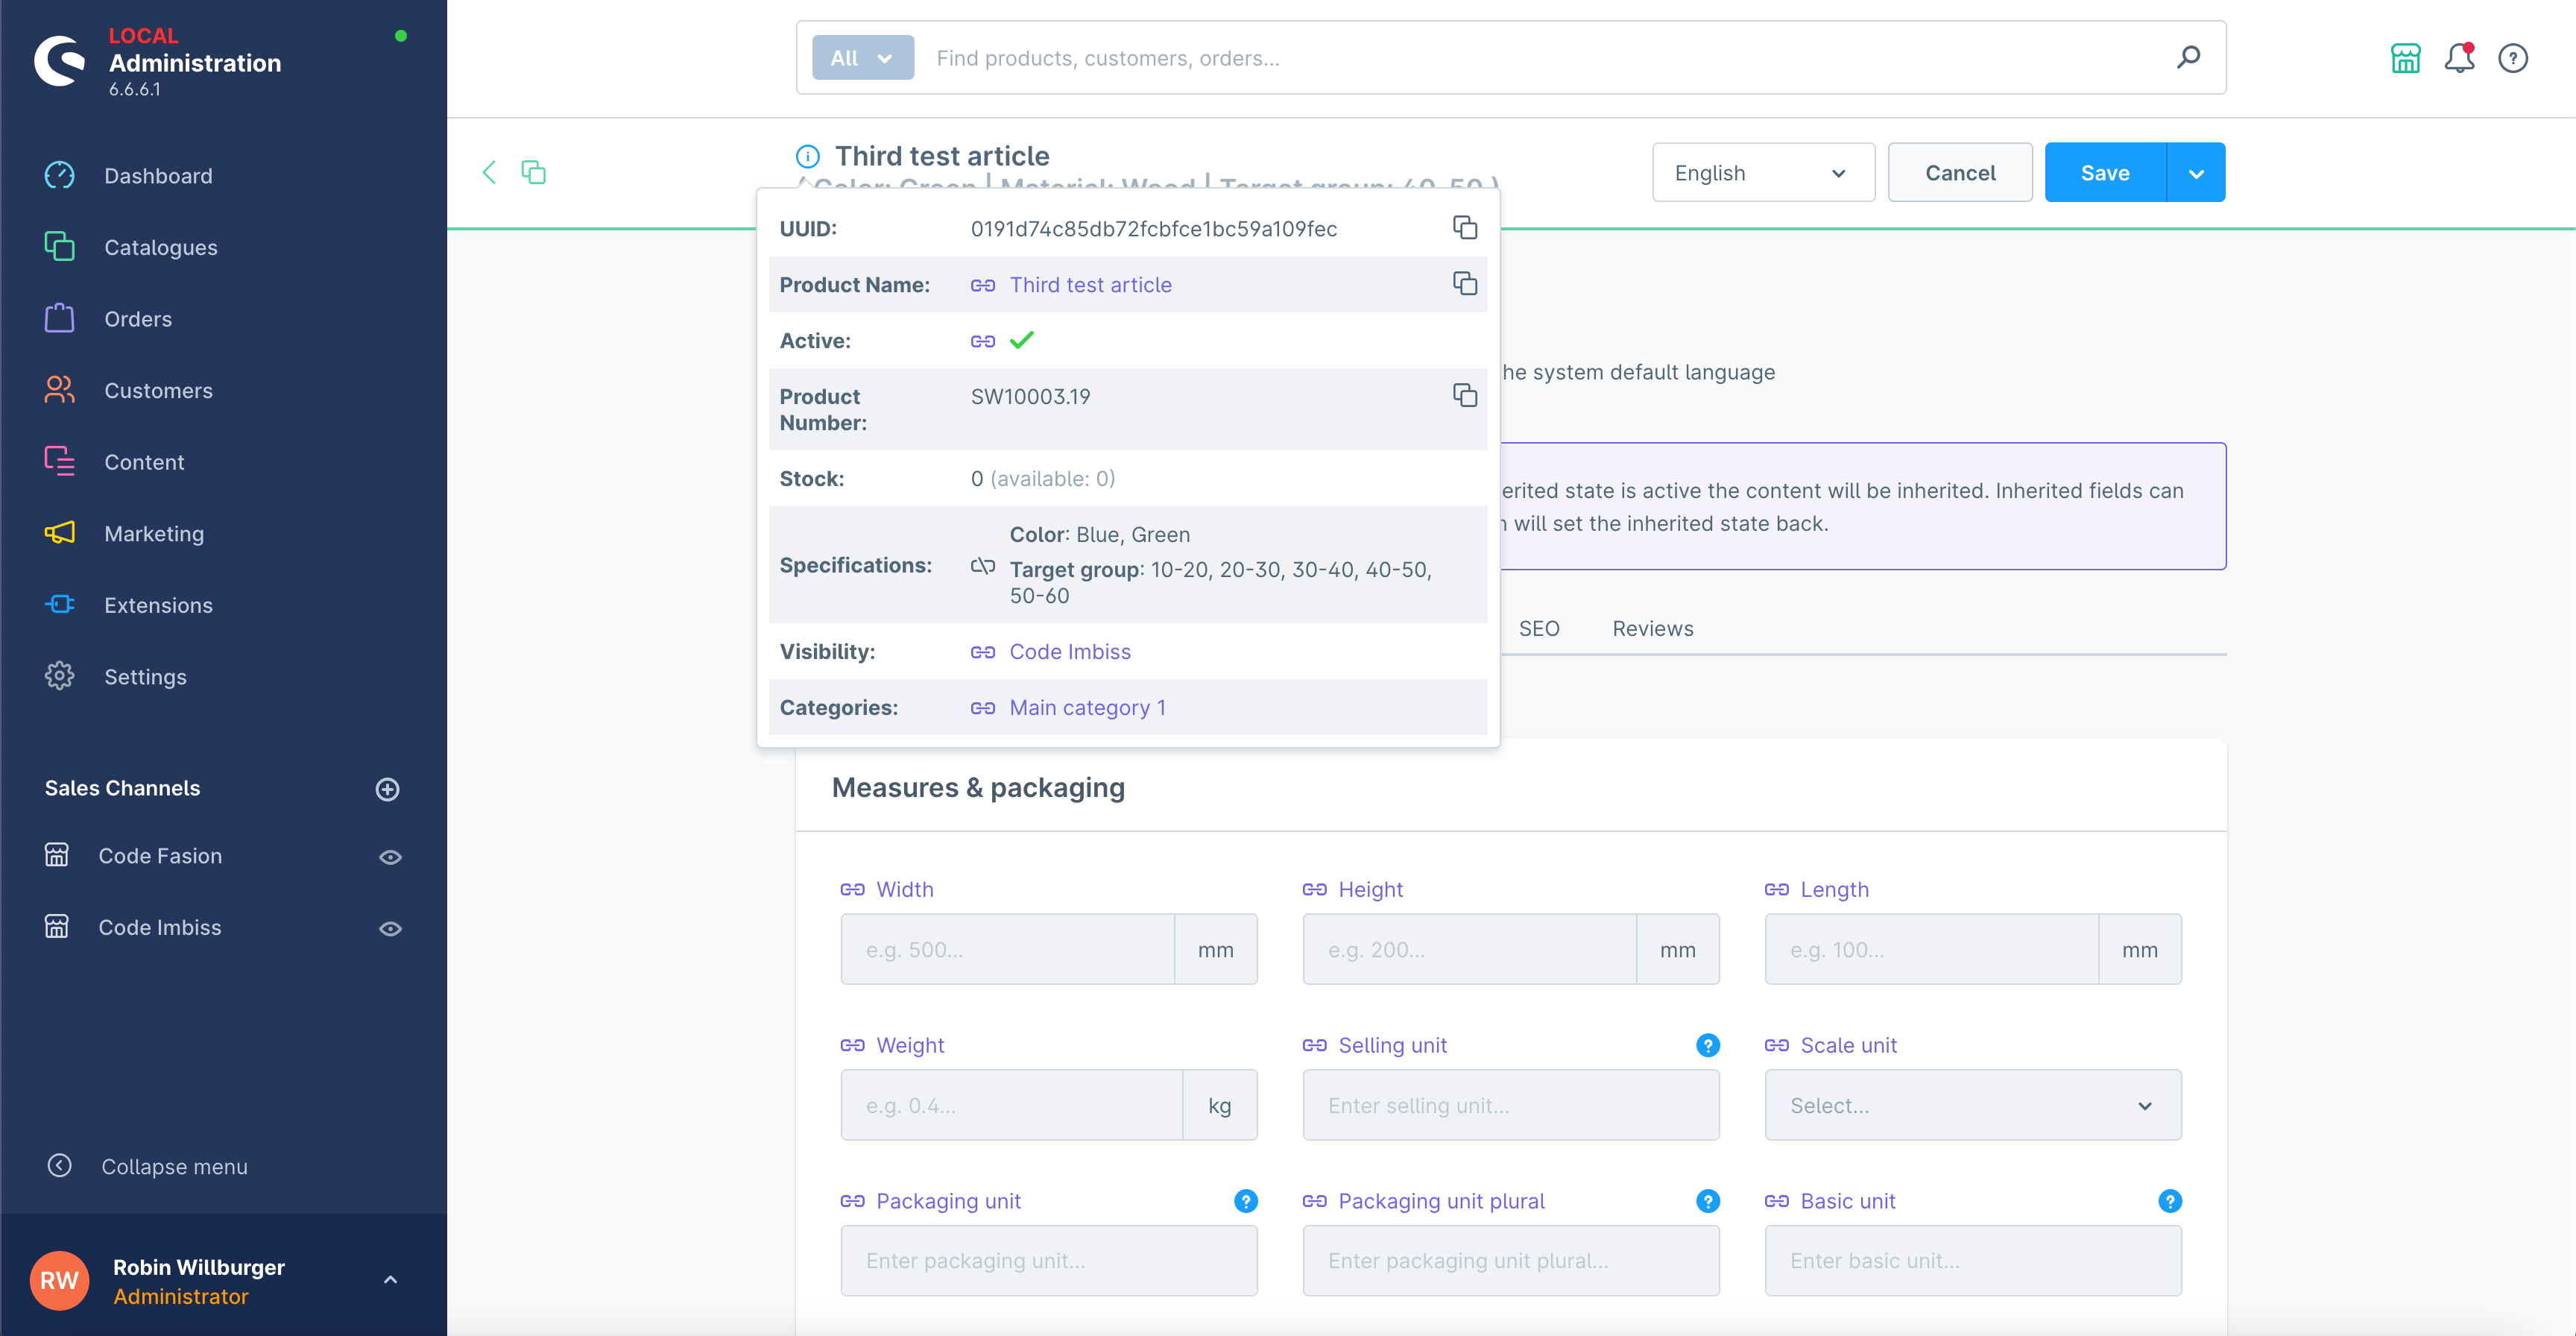Click the Weight input field
Screen dimensions: 2576x1336
(x=1012, y=1105)
